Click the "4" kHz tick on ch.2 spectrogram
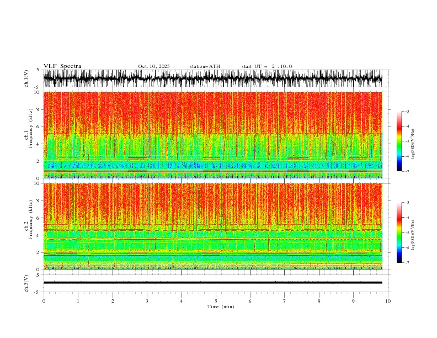The width and height of the screenshot is (437, 338). pos(39,235)
